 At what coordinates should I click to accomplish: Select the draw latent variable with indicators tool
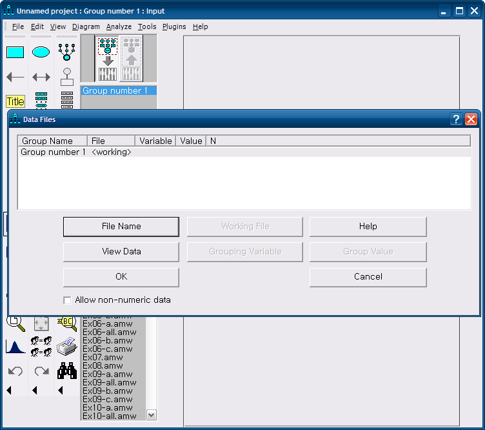click(x=67, y=52)
